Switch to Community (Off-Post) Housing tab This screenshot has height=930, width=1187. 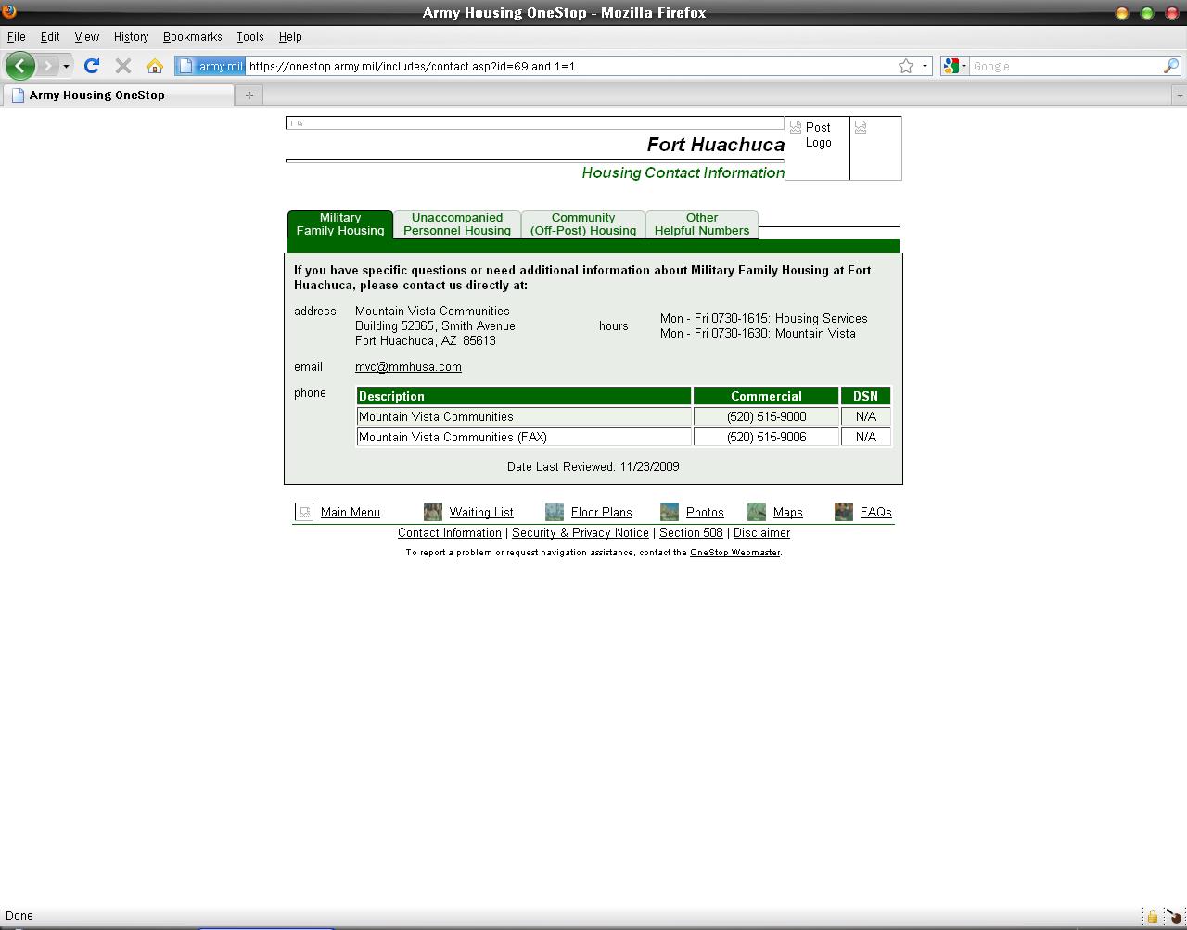(x=583, y=224)
